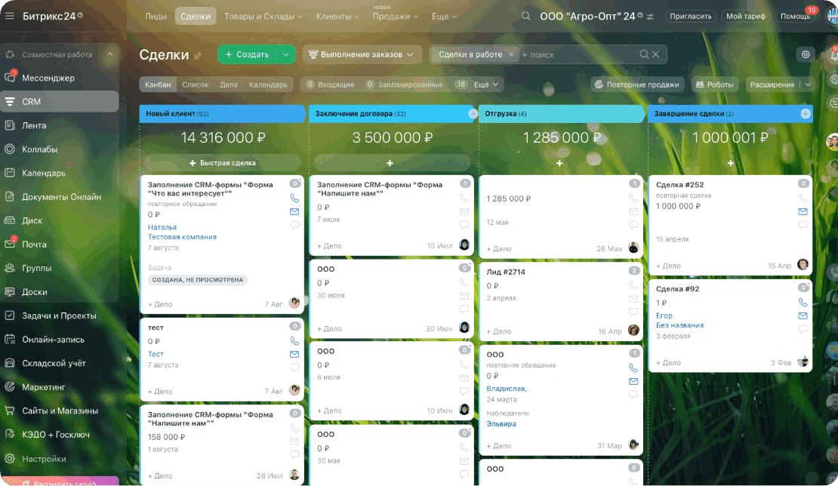This screenshot has width=838, height=486.
Task: Click phone icon on Сделка #92 card
Action: [803, 303]
